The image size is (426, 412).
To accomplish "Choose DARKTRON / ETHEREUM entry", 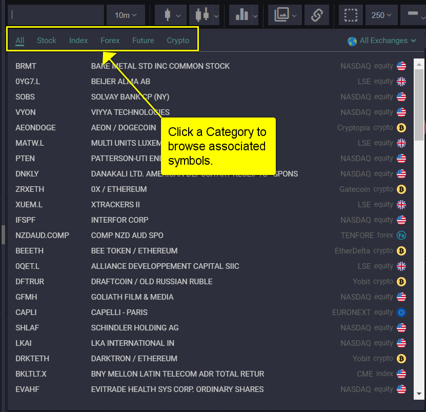I will [134, 359].
